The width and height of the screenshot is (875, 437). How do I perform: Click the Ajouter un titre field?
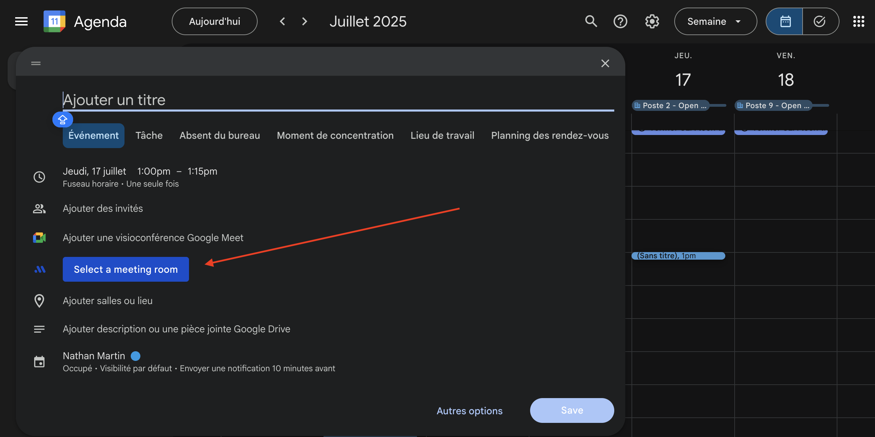(x=338, y=100)
